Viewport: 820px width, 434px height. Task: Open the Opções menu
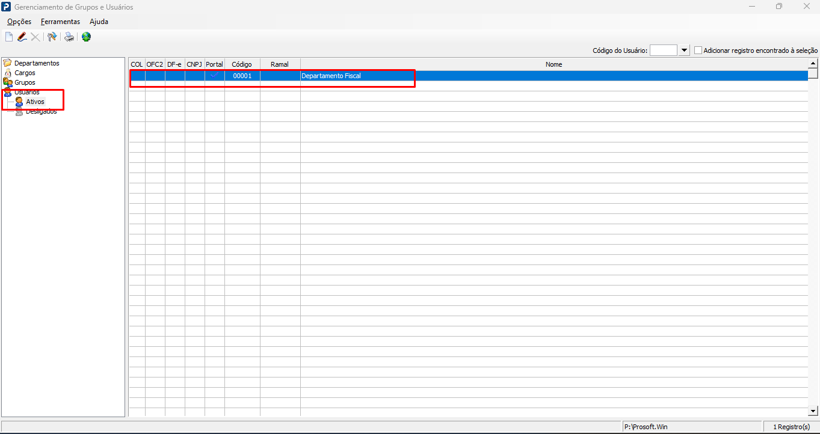point(19,22)
